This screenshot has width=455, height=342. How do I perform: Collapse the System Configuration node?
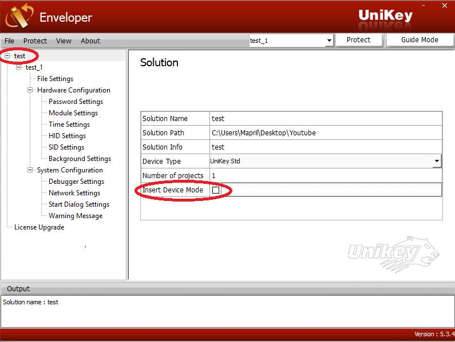tap(30, 170)
